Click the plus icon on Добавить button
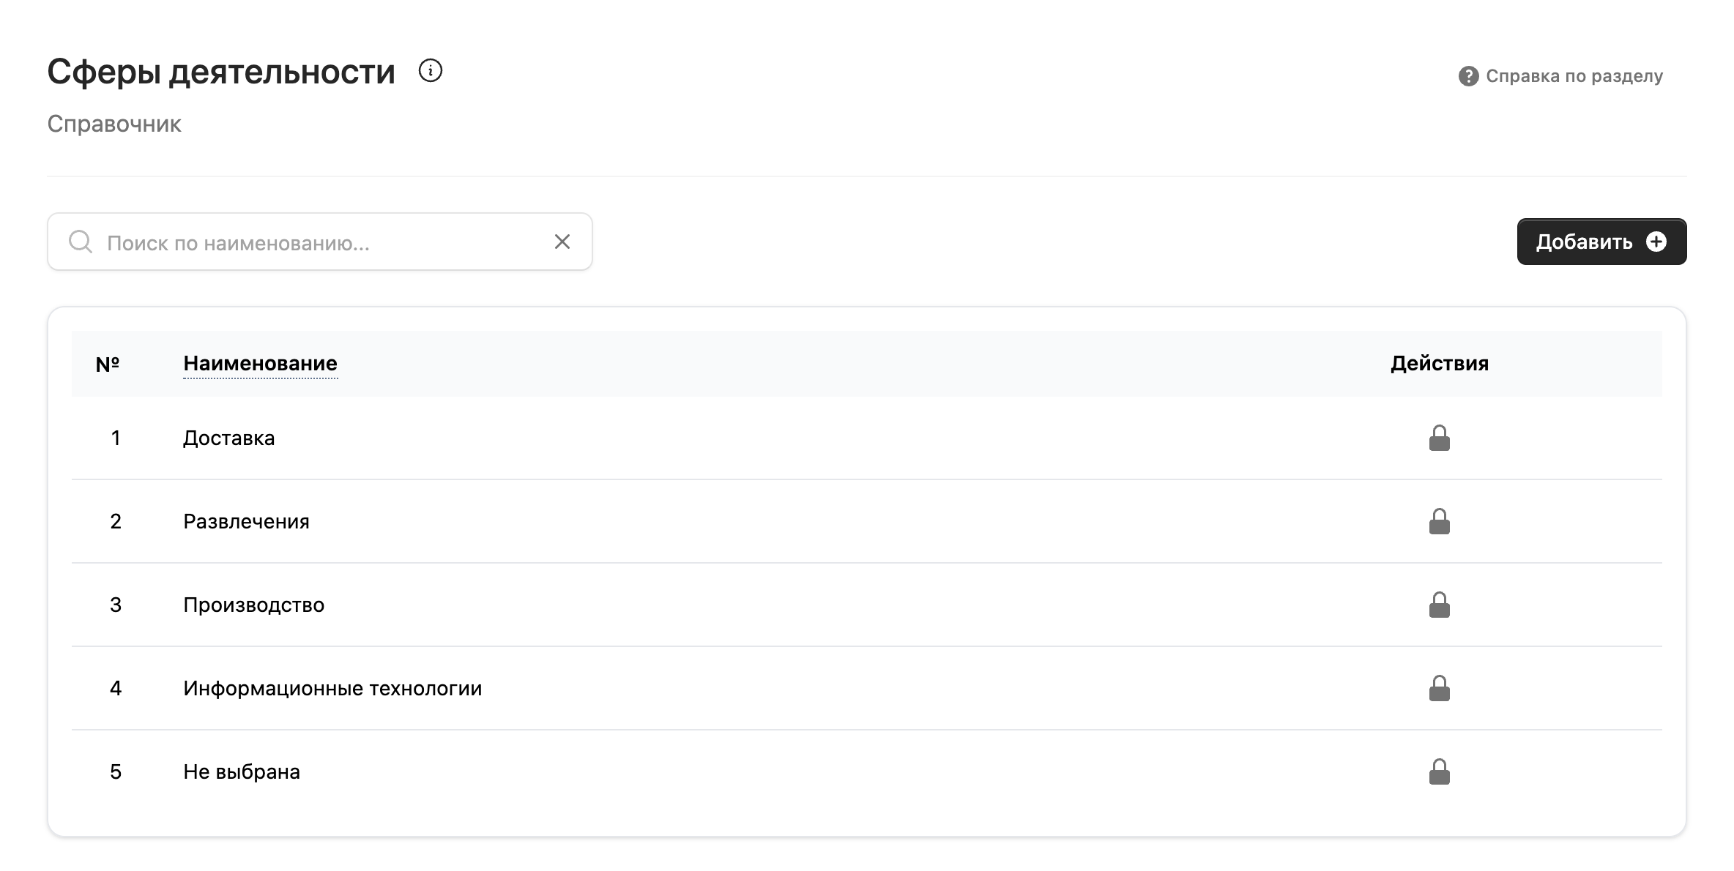 (x=1656, y=242)
